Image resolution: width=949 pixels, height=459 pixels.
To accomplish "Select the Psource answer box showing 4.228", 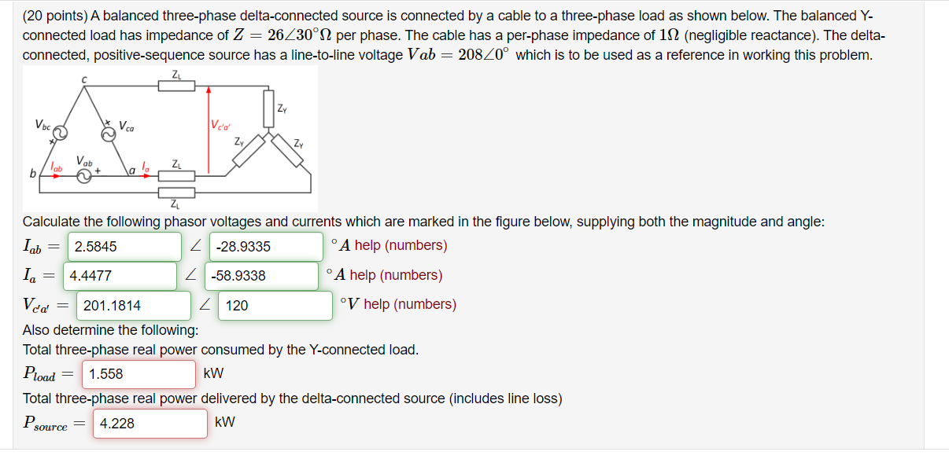I will click(150, 423).
